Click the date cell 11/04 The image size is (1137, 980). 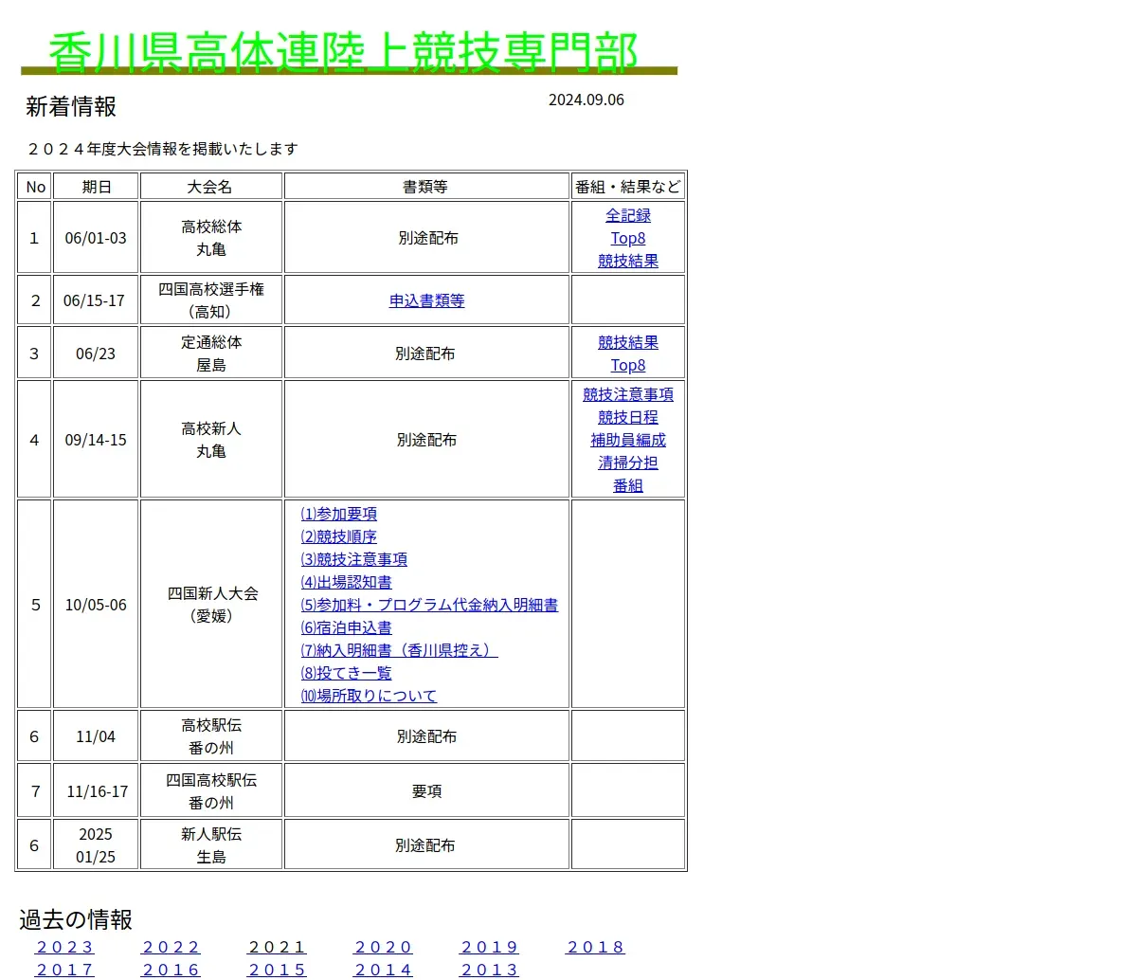click(x=96, y=736)
